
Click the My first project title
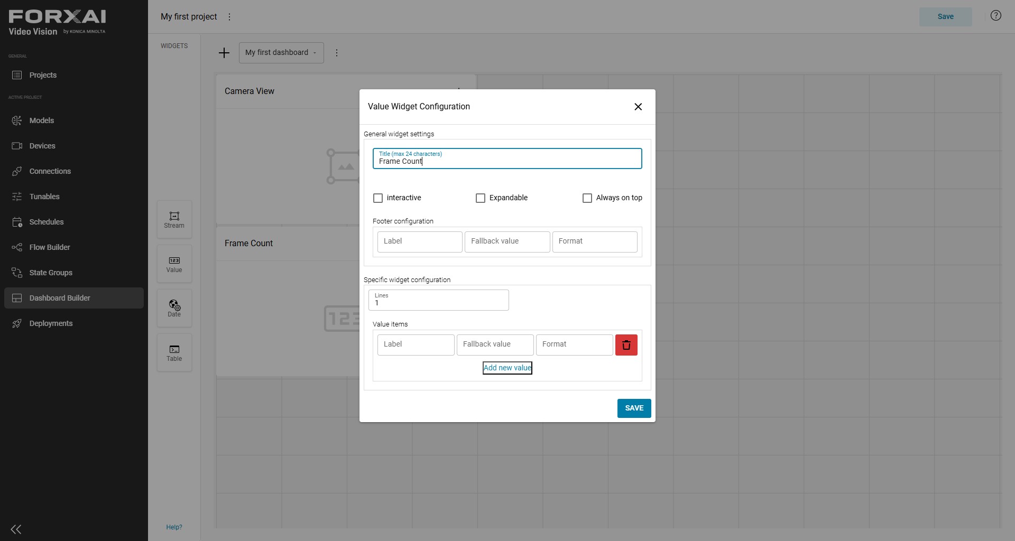(189, 17)
